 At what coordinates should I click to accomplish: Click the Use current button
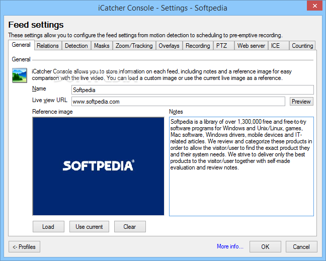click(89, 226)
